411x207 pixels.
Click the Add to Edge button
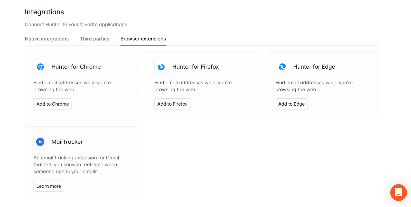click(291, 104)
